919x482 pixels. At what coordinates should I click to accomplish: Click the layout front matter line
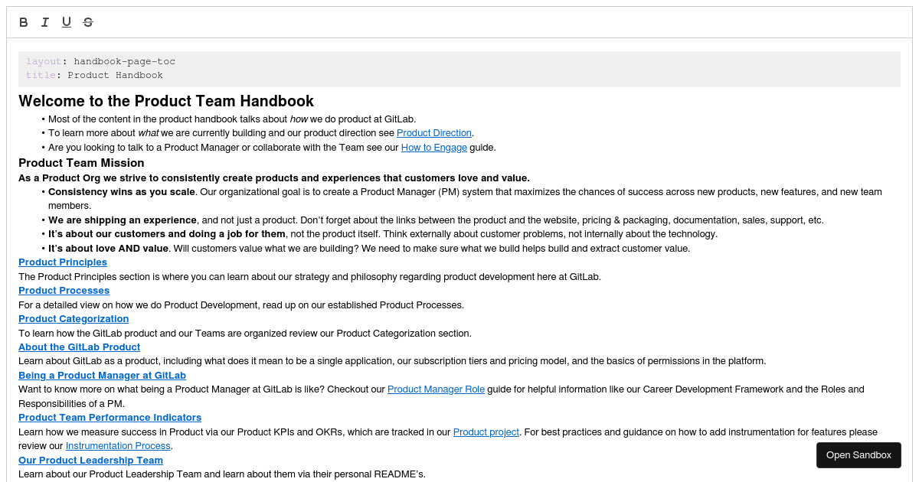(x=100, y=61)
